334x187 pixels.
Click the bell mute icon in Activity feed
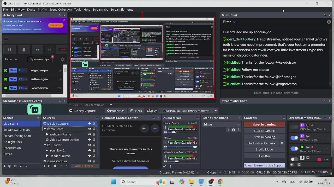24,50
